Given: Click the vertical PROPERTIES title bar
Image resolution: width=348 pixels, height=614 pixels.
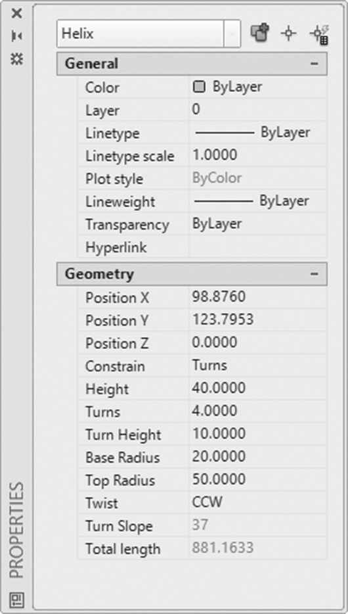Looking at the screenshot, I should tap(17, 529).
